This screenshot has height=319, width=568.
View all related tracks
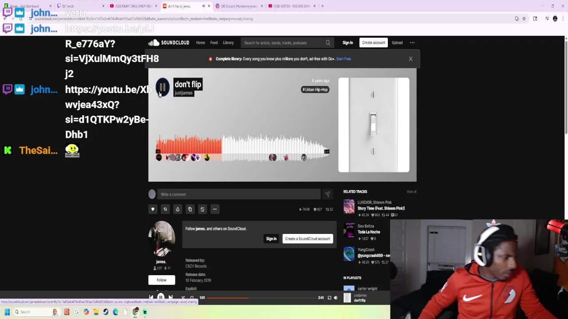pyautogui.click(x=411, y=191)
